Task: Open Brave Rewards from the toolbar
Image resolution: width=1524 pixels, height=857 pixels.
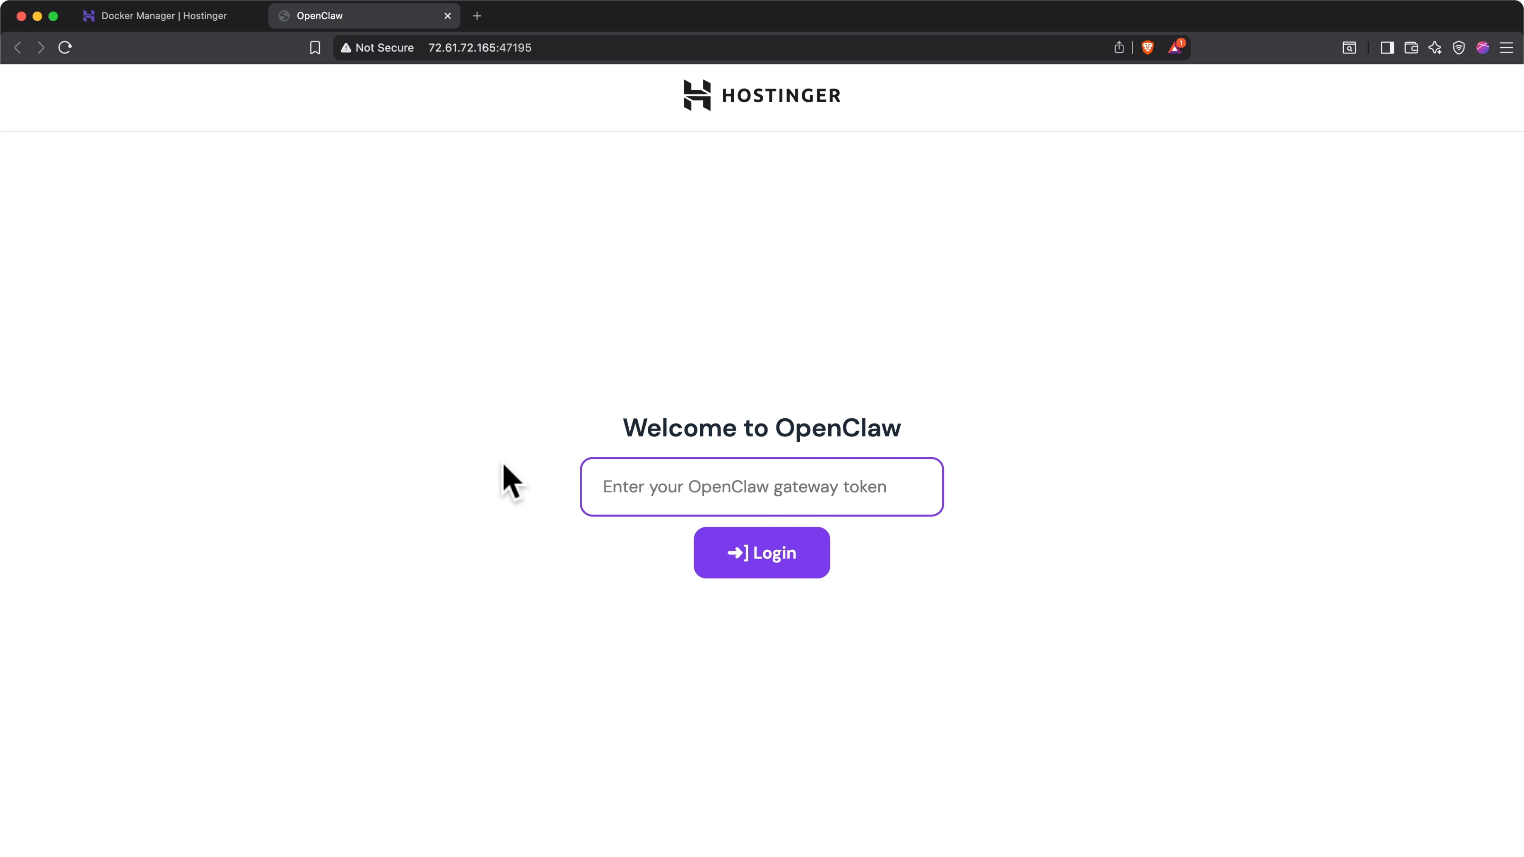Action: [1175, 47]
